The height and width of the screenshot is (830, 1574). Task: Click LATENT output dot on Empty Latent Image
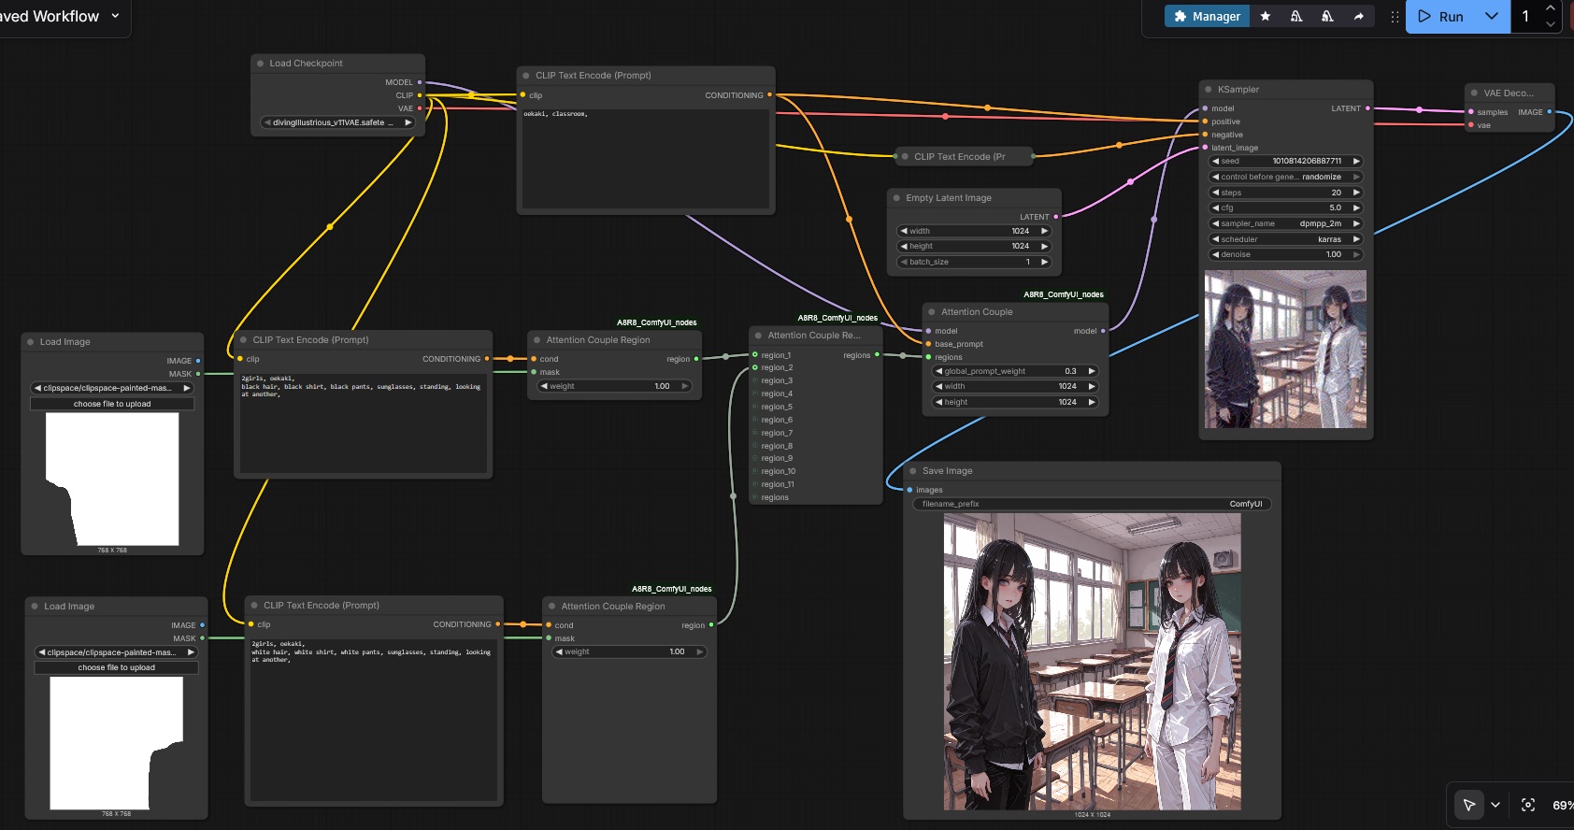pyautogui.click(x=1056, y=217)
